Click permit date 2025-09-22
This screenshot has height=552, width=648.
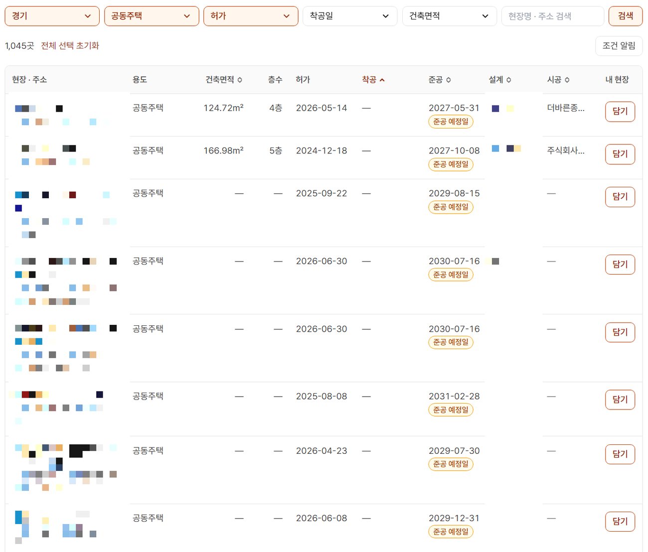tap(322, 193)
